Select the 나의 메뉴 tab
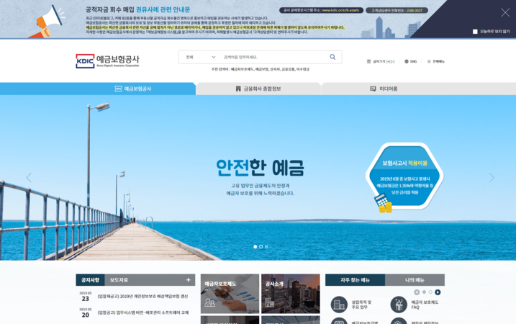The height and width of the screenshot is (324, 516). [415, 280]
